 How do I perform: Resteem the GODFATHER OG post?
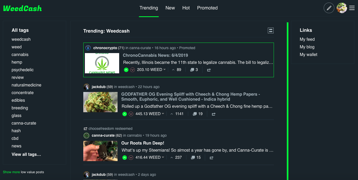[x=214, y=114]
